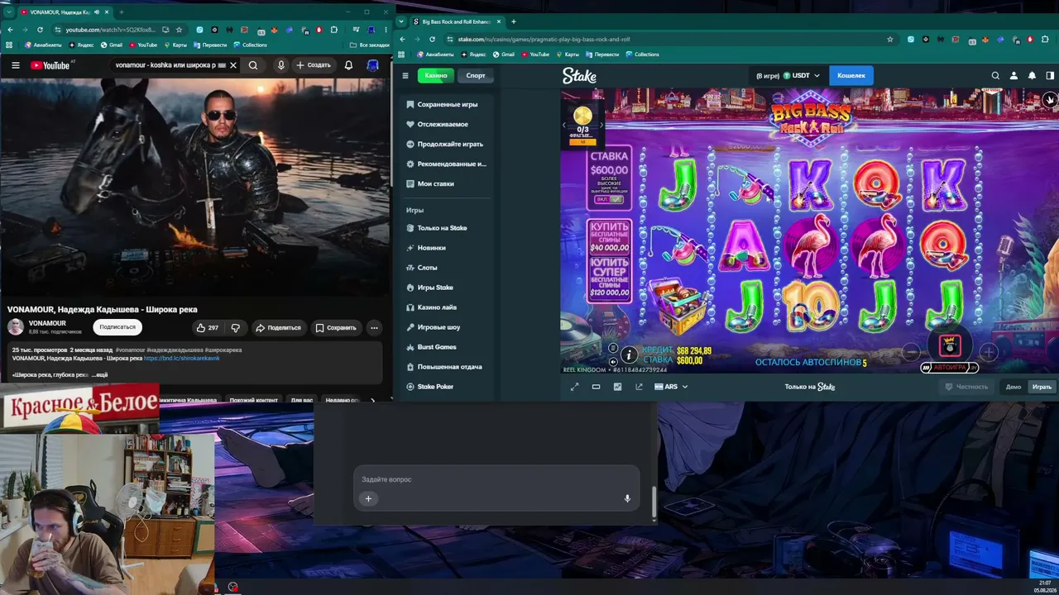Run the YouTube search with magnifier button
The image size is (1059, 595).
(253, 65)
